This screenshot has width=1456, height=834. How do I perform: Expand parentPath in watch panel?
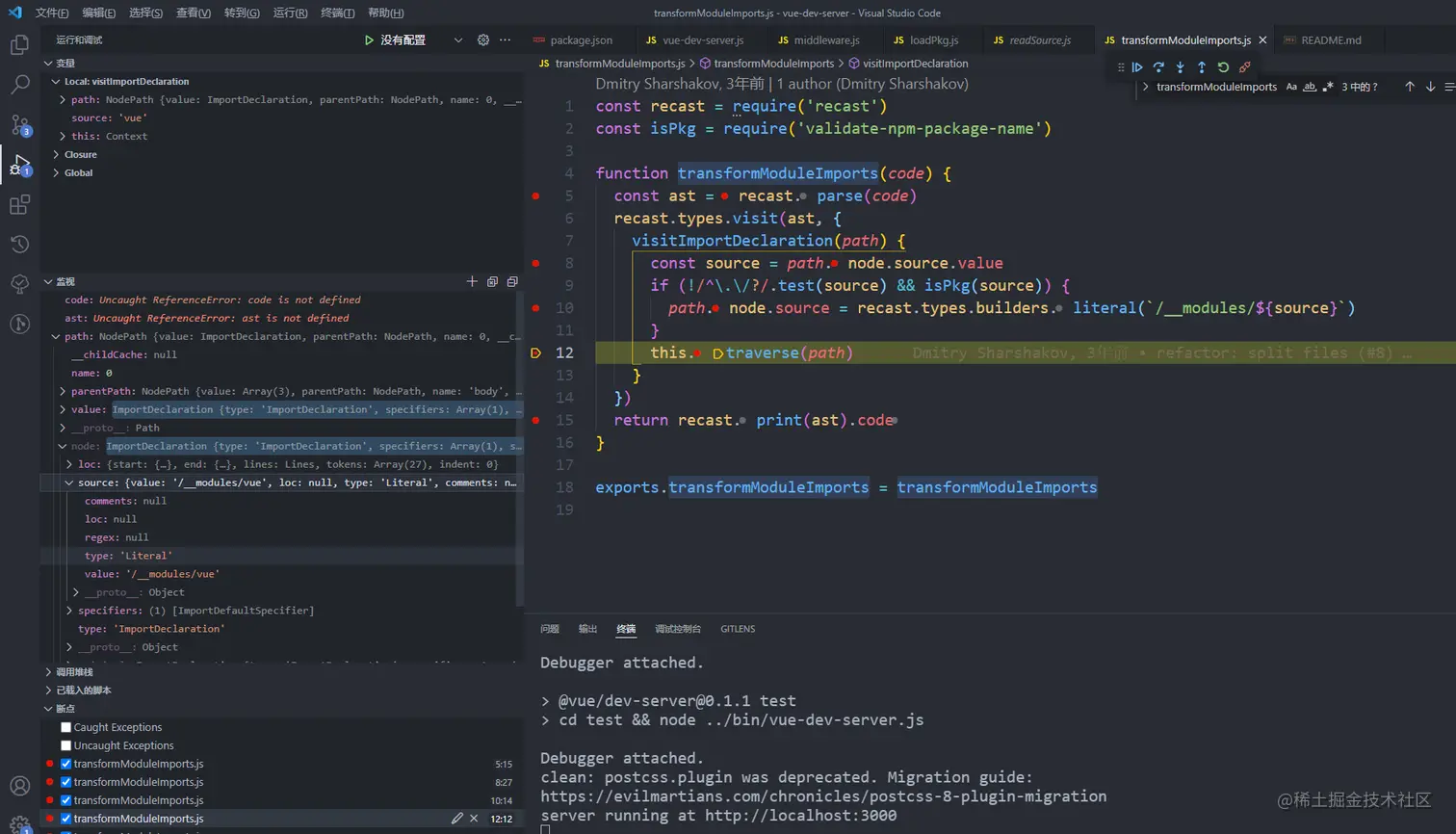point(63,391)
